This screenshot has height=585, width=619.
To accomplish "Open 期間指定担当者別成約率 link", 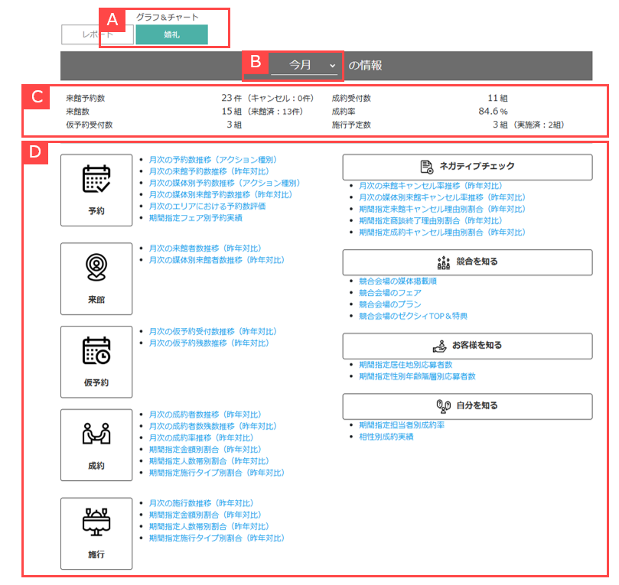I will point(402,424).
